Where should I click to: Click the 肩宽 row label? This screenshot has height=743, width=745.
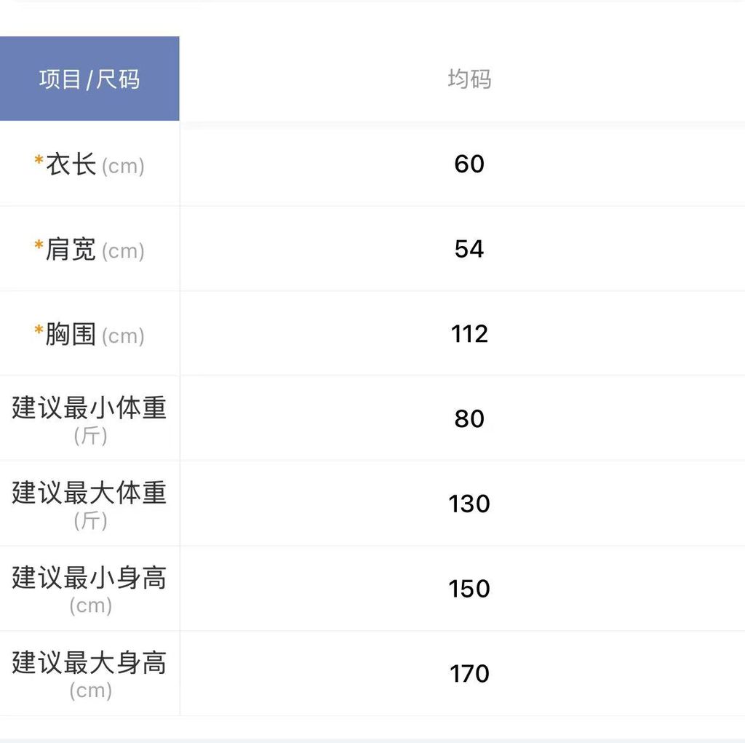tap(71, 250)
